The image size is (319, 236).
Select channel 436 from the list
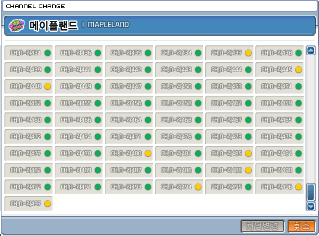tap(78, 53)
